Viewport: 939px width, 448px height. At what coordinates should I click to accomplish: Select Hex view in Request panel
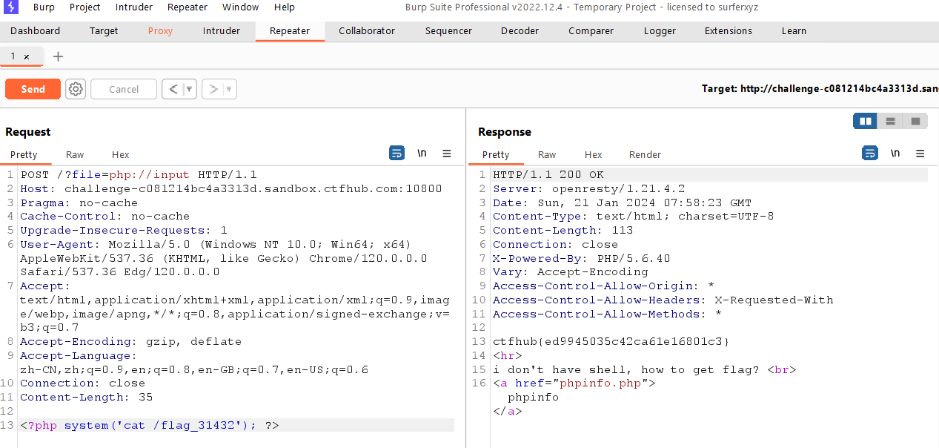point(121,154)
